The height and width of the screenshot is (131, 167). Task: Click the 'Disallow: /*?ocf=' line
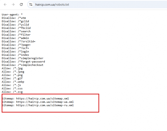tap(15, 48)
